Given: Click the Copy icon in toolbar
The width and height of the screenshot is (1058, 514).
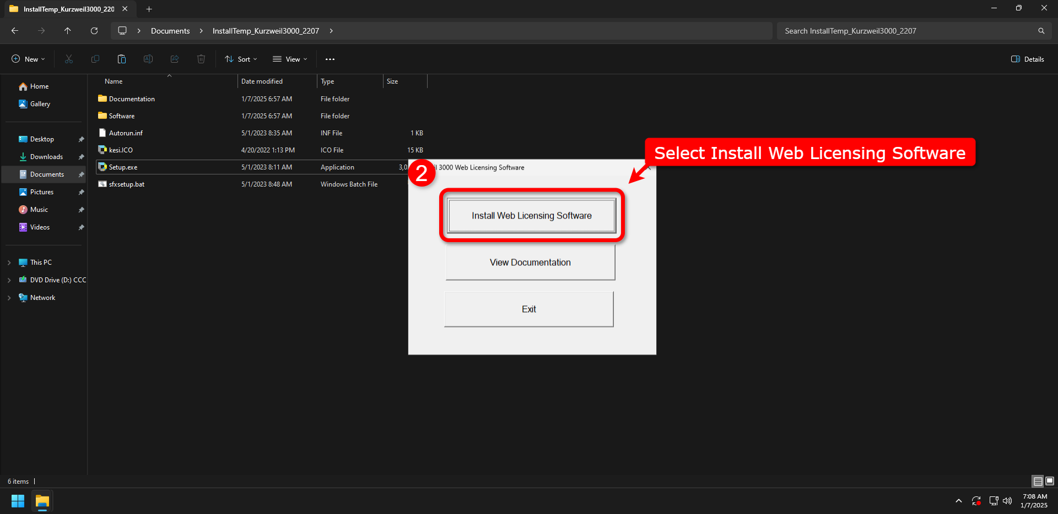Looking at the screenshot, I should tap(95, 59).
